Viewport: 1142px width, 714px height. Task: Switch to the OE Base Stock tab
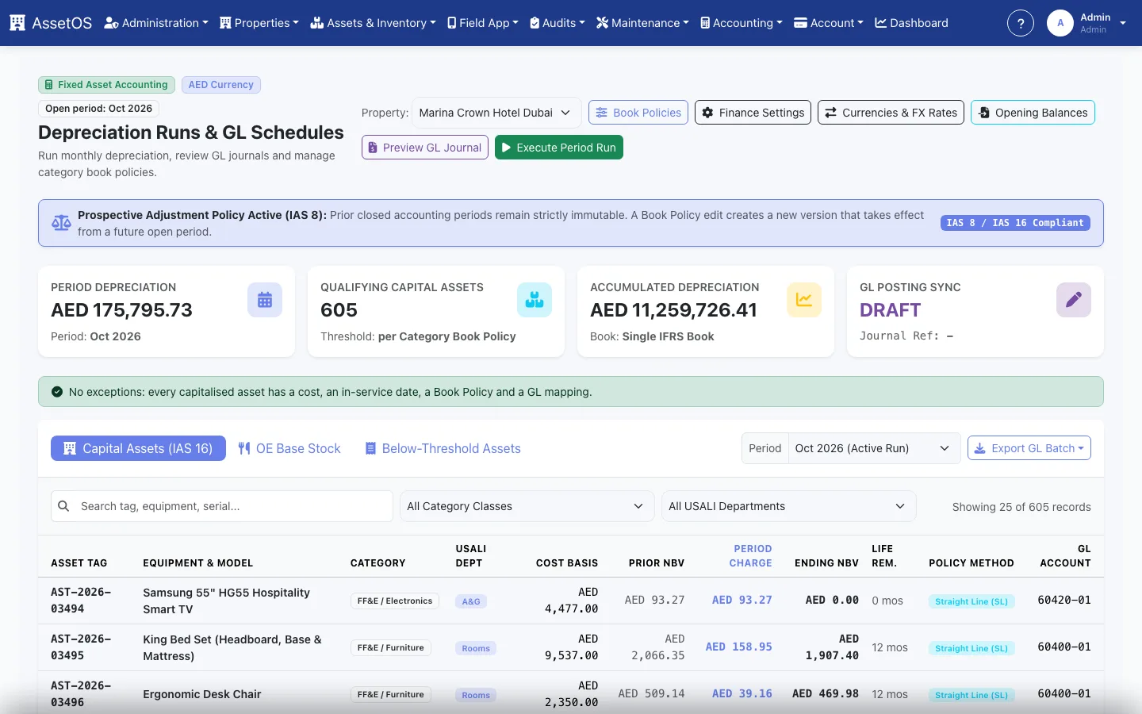289,448
